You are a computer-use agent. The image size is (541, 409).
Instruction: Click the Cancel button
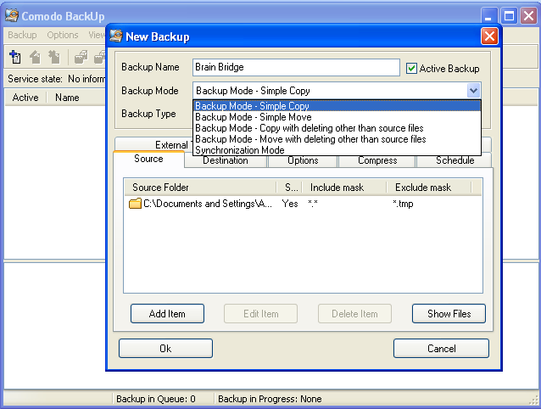441,348
